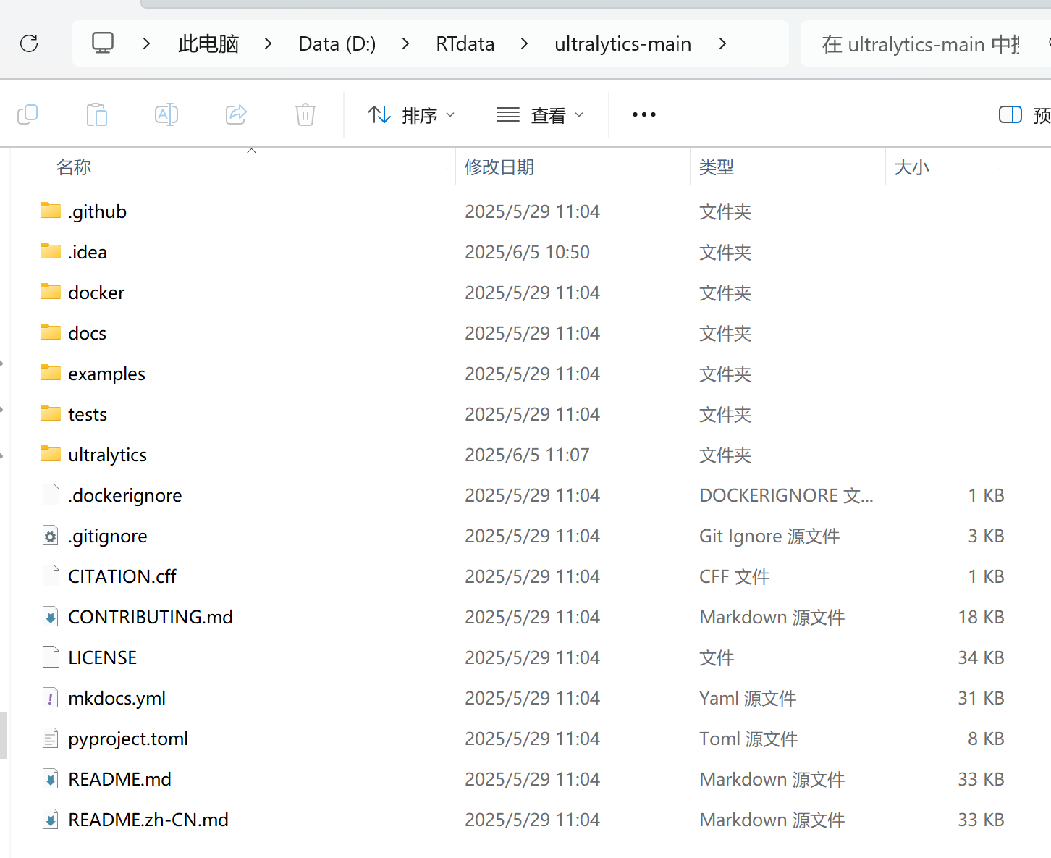Select file name CITATION.cff
Viewport: 1051px width, 858px height.
[x=122, y=576]
